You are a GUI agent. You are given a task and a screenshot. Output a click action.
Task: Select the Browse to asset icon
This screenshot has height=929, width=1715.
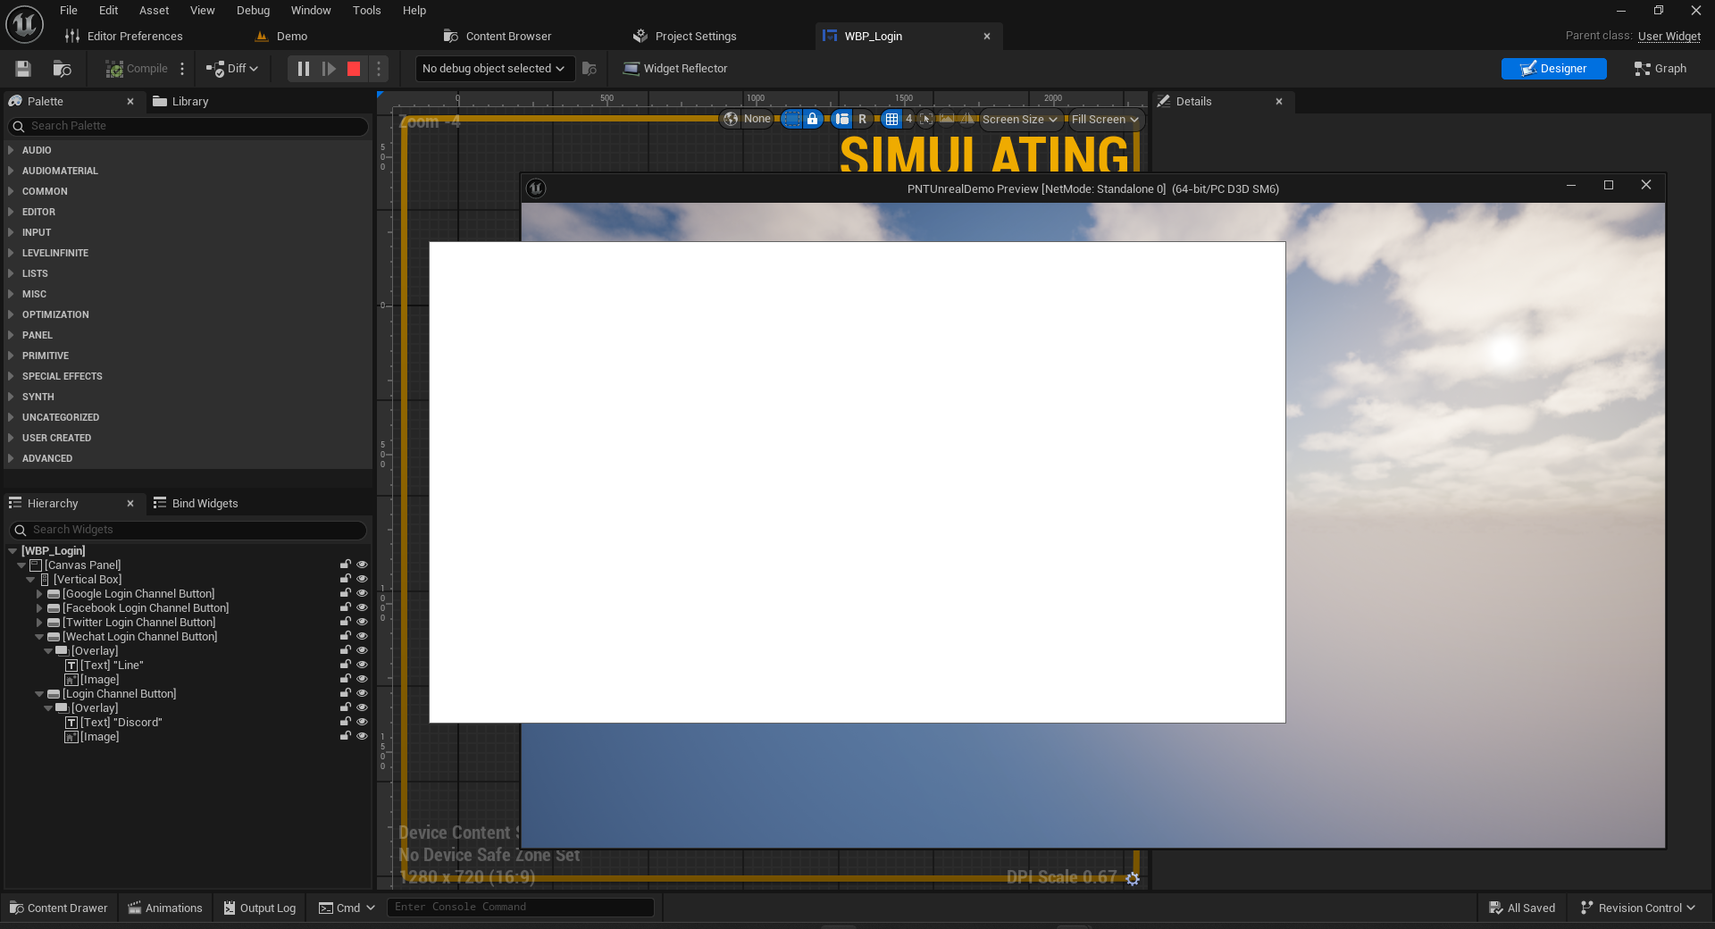click(x=61, y=69)
